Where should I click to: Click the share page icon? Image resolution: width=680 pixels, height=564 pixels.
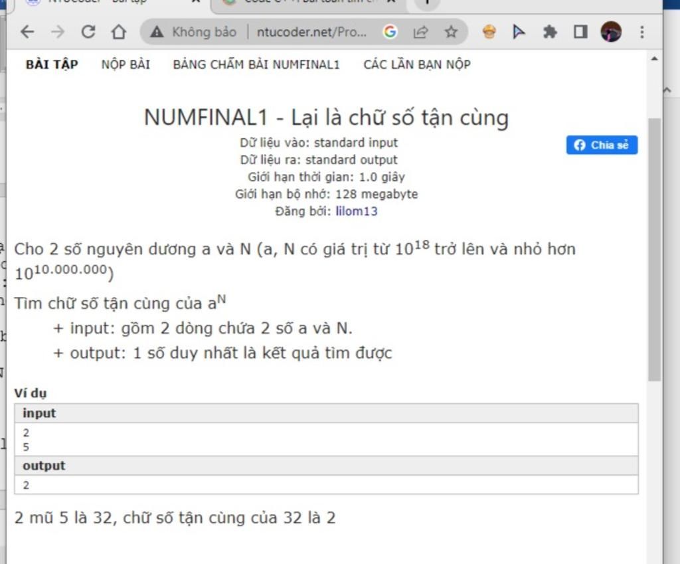point(420,32)
